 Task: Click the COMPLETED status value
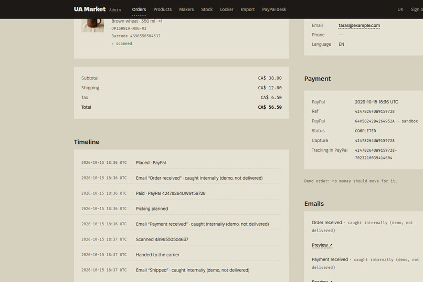point(365,131)
